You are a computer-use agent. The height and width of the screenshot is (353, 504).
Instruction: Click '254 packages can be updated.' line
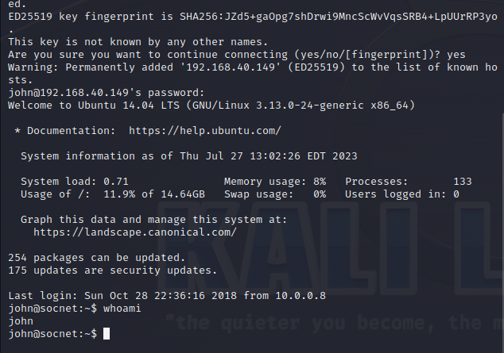97,258
